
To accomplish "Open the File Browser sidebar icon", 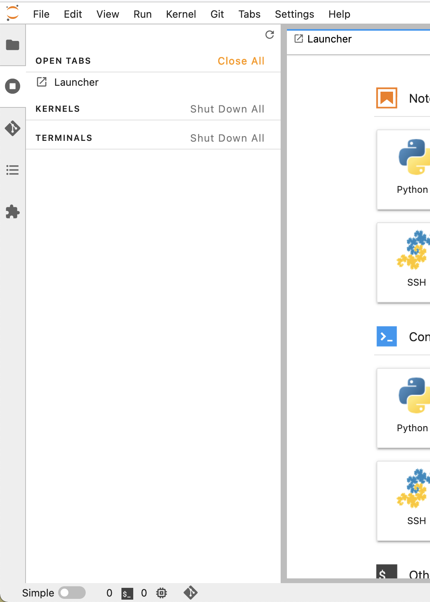I will [x=13, y=45].
